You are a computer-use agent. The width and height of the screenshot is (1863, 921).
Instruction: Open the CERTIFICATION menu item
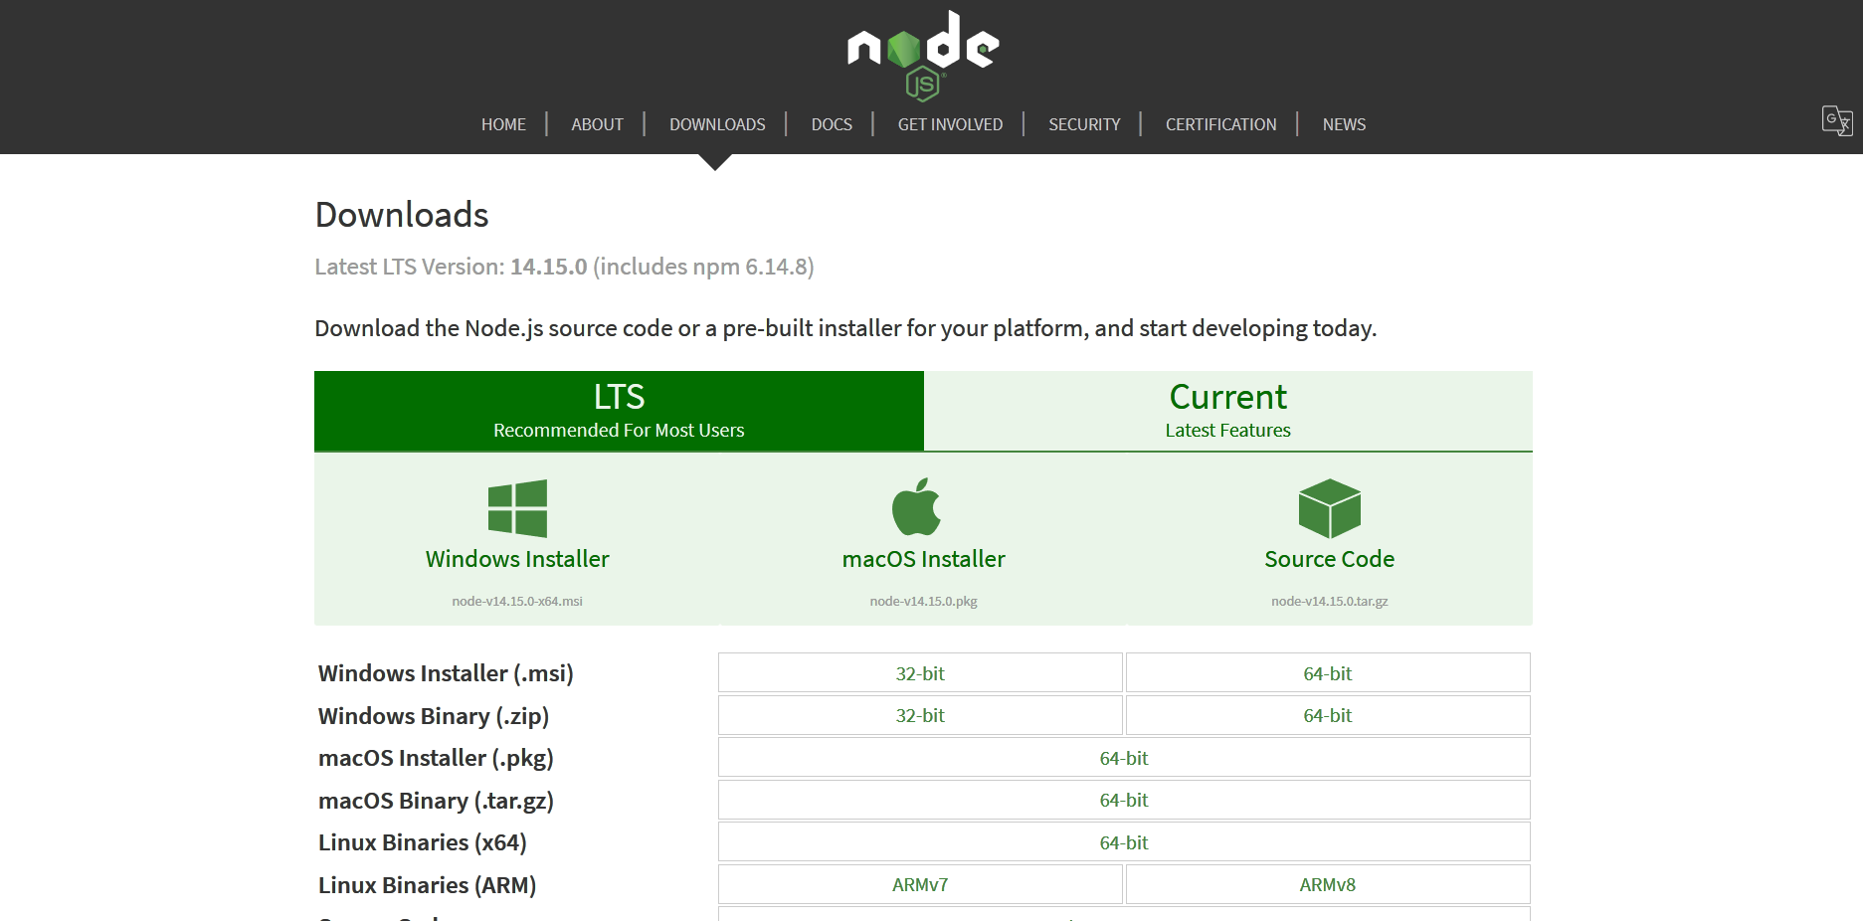click(x=1220, y=124)
